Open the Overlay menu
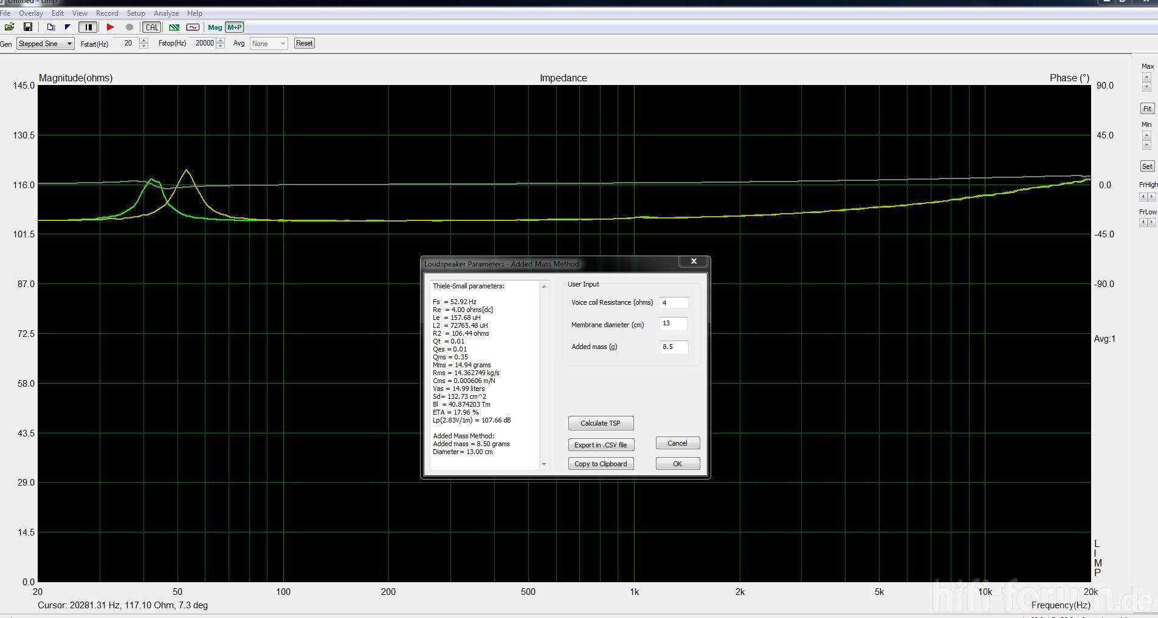 click(x=30, y=13)
